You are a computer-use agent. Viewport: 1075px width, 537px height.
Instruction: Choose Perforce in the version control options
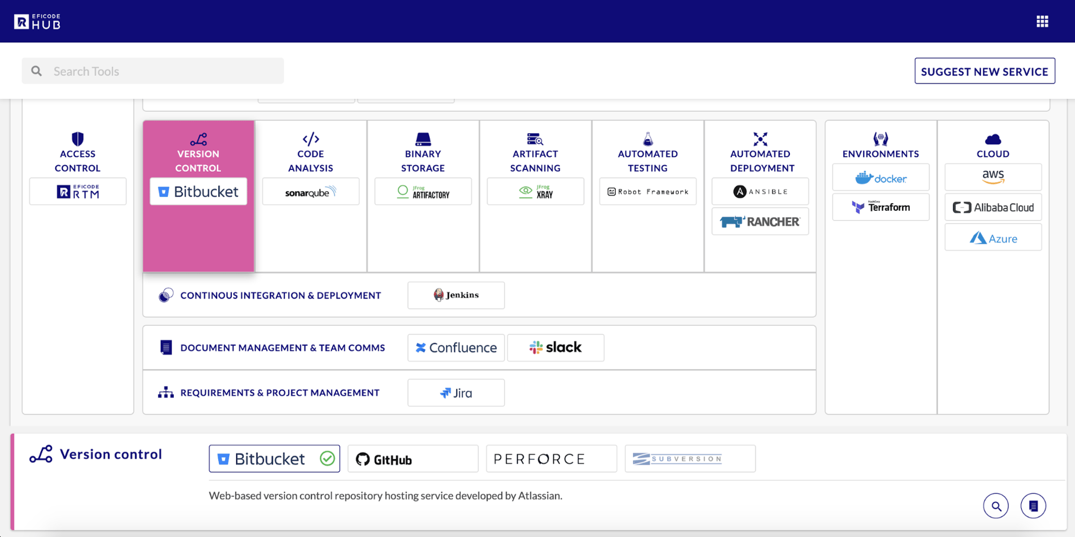click(x=551, y=458)
